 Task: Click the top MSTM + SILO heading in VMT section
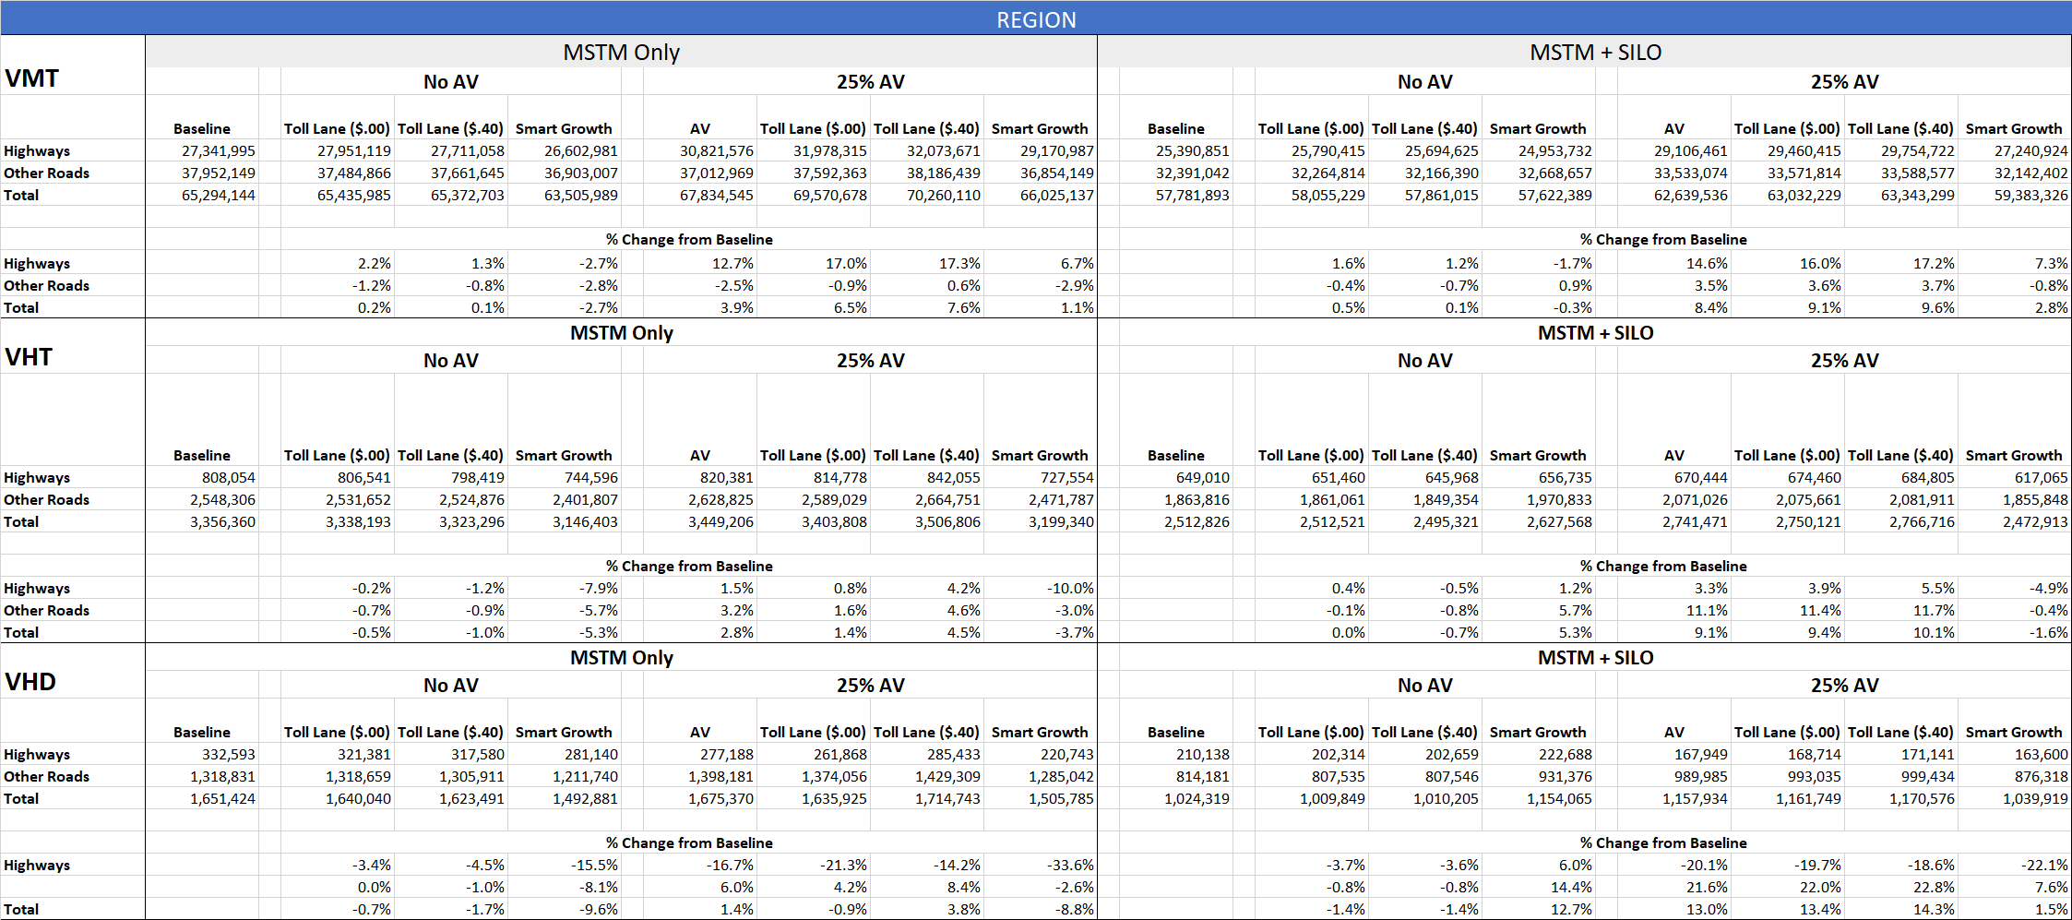[1595, 53]
